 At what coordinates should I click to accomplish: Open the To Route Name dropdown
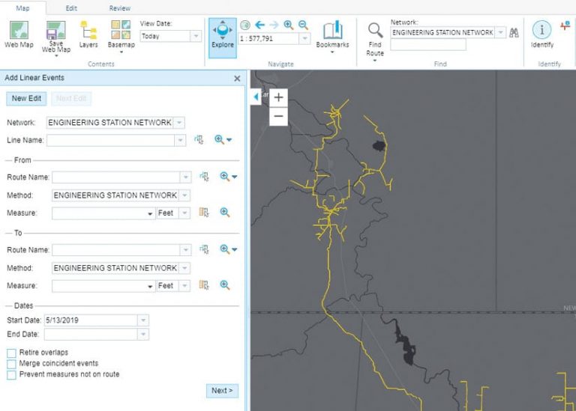[x=185, y=250]
